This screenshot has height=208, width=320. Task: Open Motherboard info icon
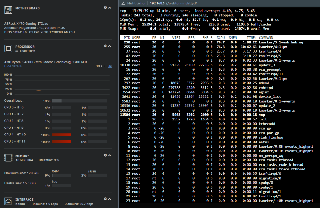[x=105, y=8]
